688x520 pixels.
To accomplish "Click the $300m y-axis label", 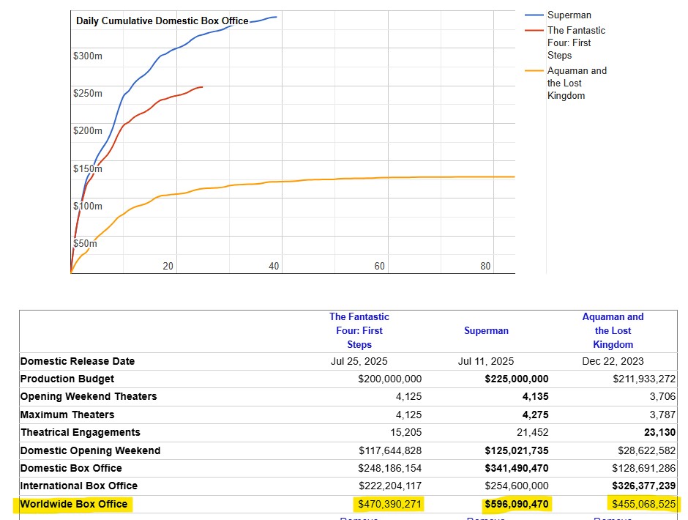I will click(x=88, y=56).
